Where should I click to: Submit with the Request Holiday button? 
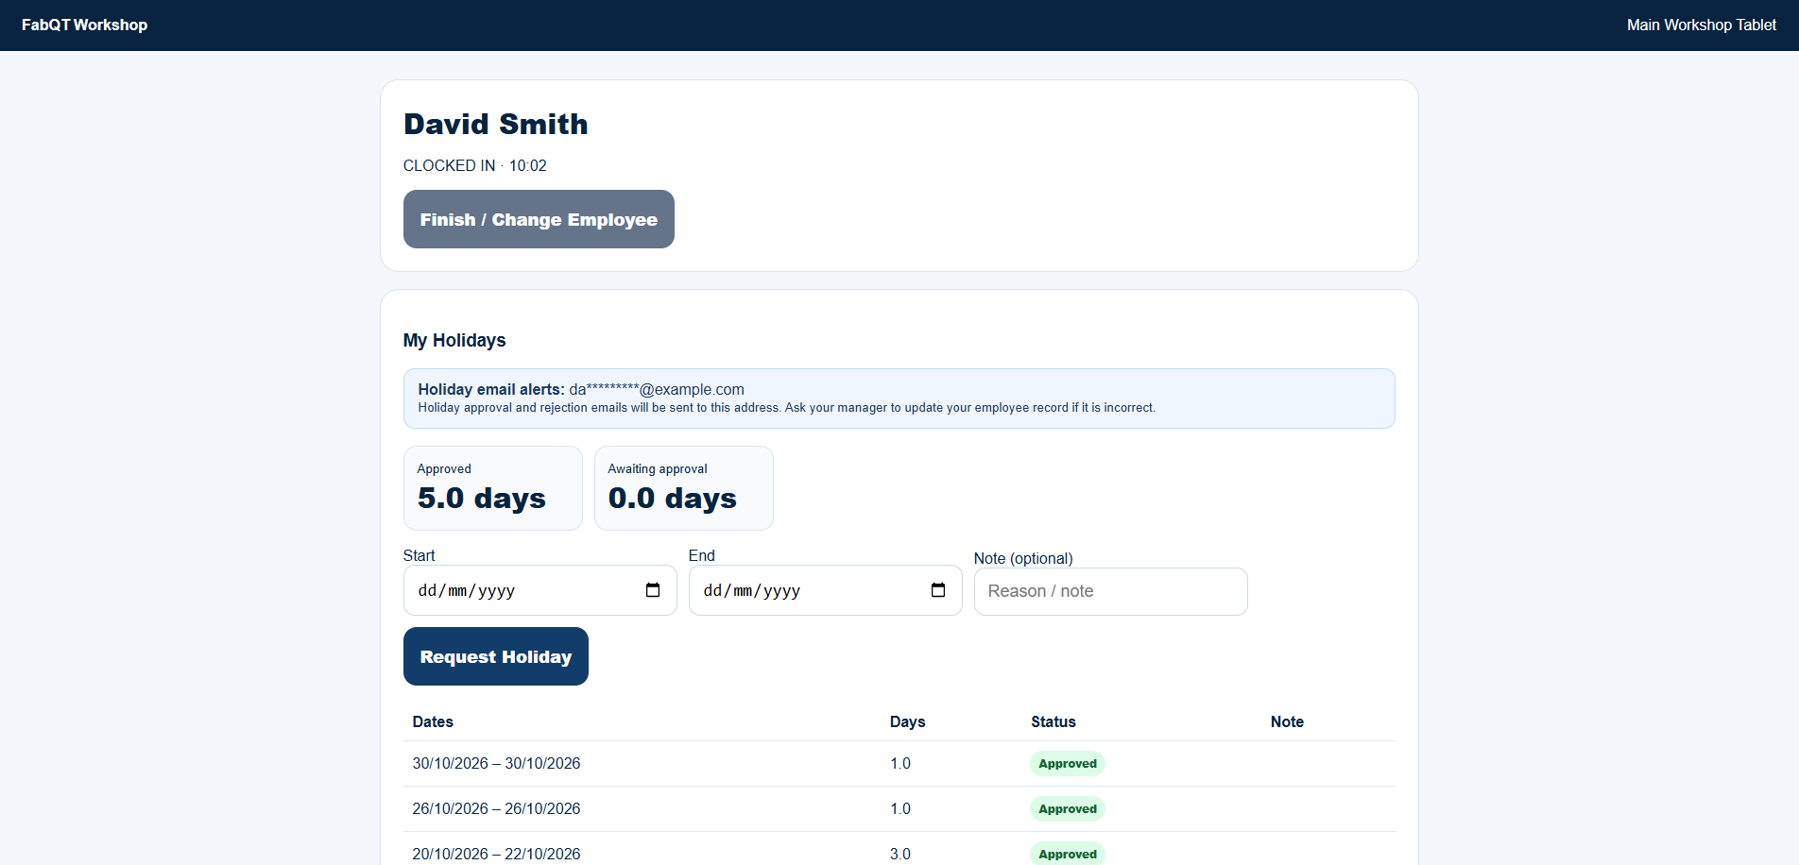[x=496, y=656]
